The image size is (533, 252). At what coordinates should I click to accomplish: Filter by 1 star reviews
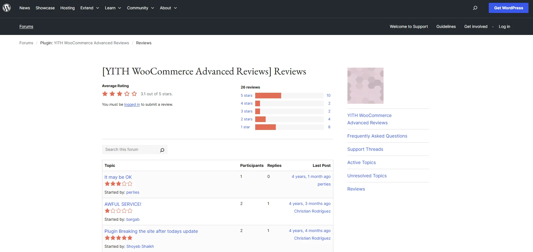click(245, 127)
